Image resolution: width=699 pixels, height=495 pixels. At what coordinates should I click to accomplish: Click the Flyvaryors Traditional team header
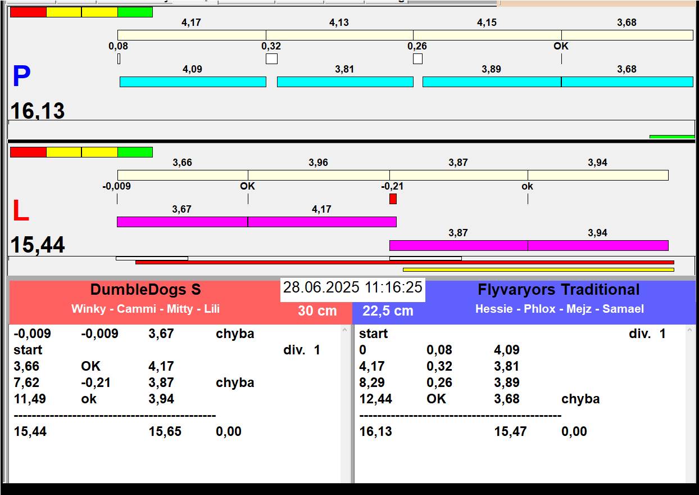pos(558,290)
